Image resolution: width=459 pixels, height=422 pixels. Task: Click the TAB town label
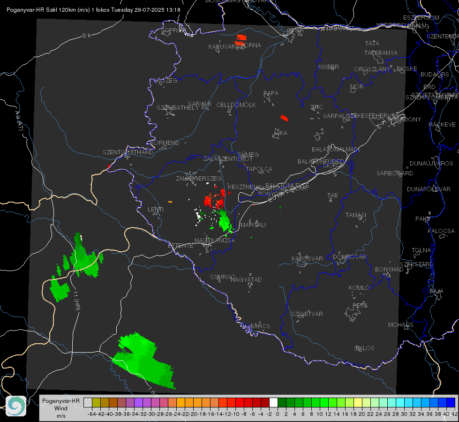coord(332,196)
